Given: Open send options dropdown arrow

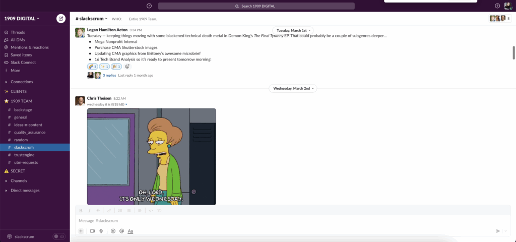Looking at the screenshot, I should coord(506,231).
